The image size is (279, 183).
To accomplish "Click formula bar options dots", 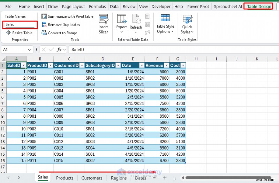I will click(x=37, y=50).
